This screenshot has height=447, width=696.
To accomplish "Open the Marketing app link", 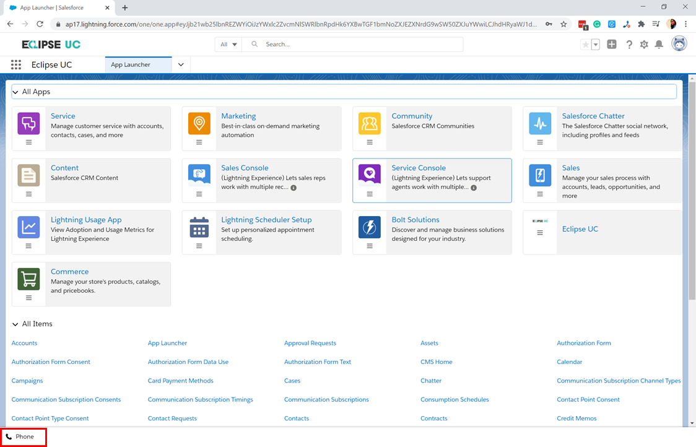I will click(x=238, y=116).
